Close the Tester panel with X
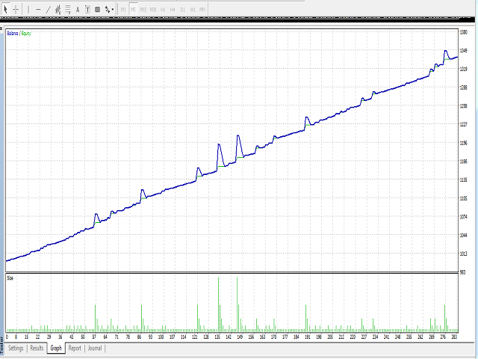478x359 pixels. click(x=2, y=25)
